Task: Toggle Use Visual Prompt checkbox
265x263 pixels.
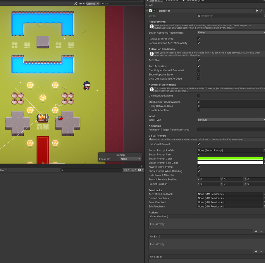Action: 199,144
